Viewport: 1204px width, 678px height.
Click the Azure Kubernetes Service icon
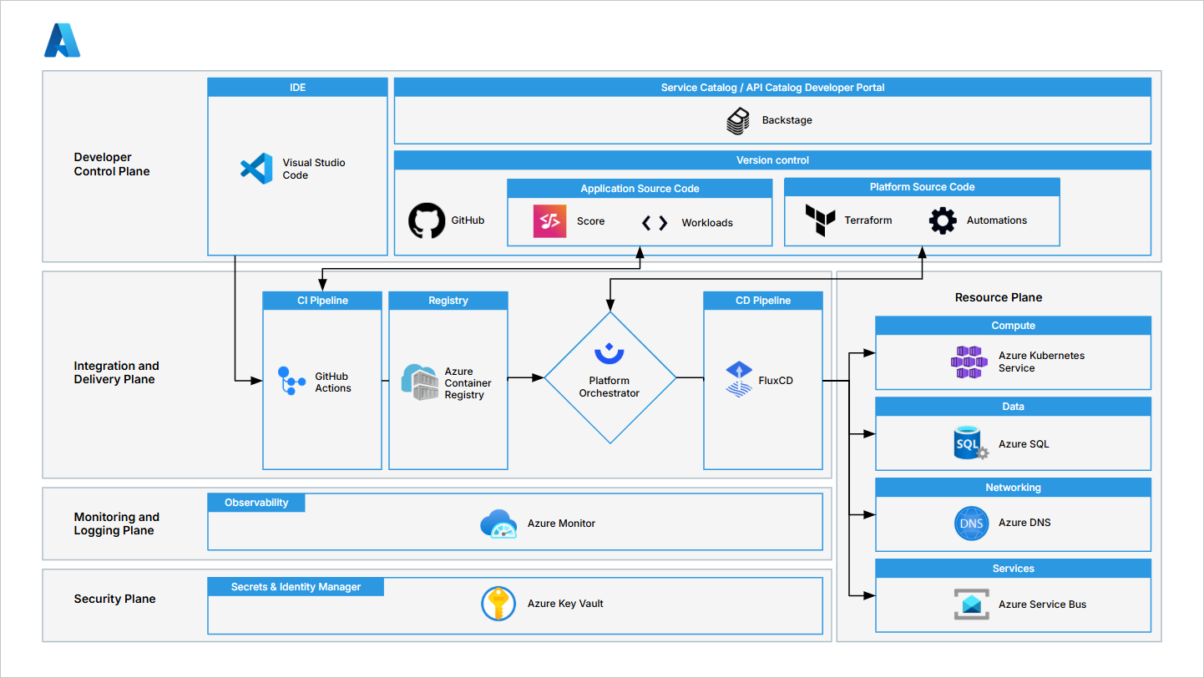coord(969,362)
